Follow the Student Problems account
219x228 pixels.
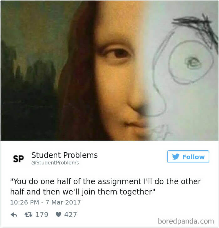(188, 157)
